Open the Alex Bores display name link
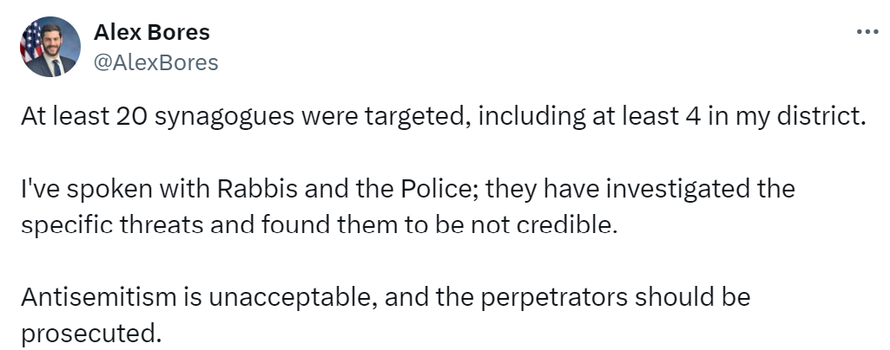 [151, 33]
